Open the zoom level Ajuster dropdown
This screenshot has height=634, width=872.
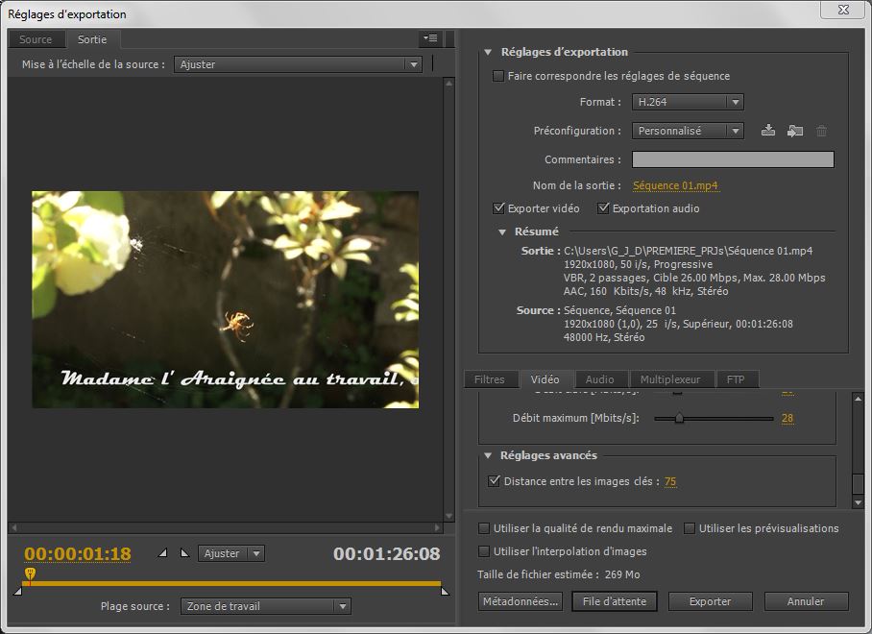coord(230,553)
